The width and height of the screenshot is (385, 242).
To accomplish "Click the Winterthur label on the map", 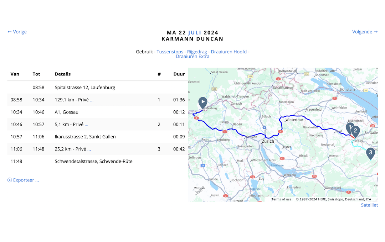I will point(294,120).
